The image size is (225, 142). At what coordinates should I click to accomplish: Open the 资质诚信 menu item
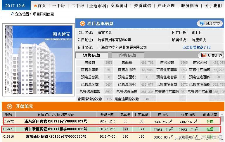[143, 6]
